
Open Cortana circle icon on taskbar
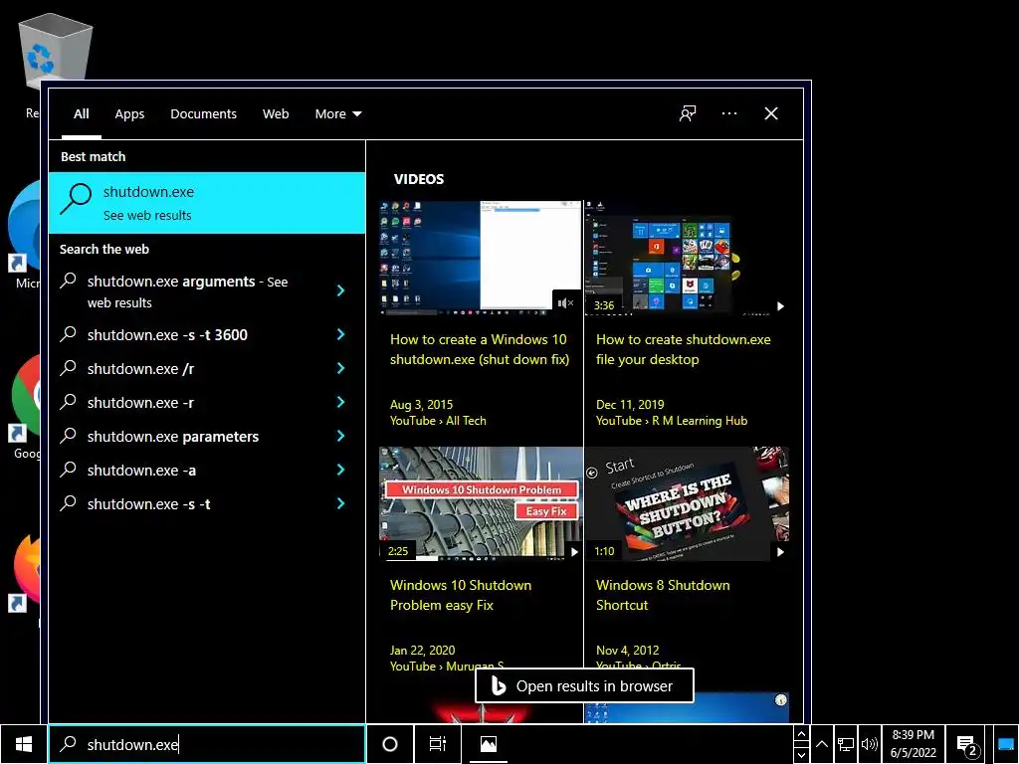[390, 744]
